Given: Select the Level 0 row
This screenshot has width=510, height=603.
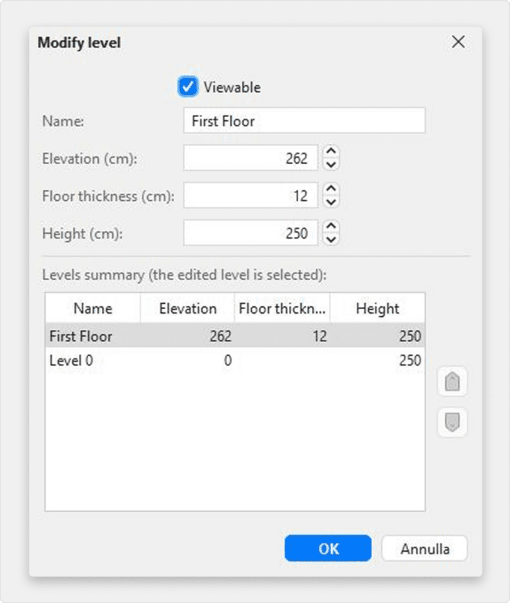Looking at the screenshot, I should point(235,360).
